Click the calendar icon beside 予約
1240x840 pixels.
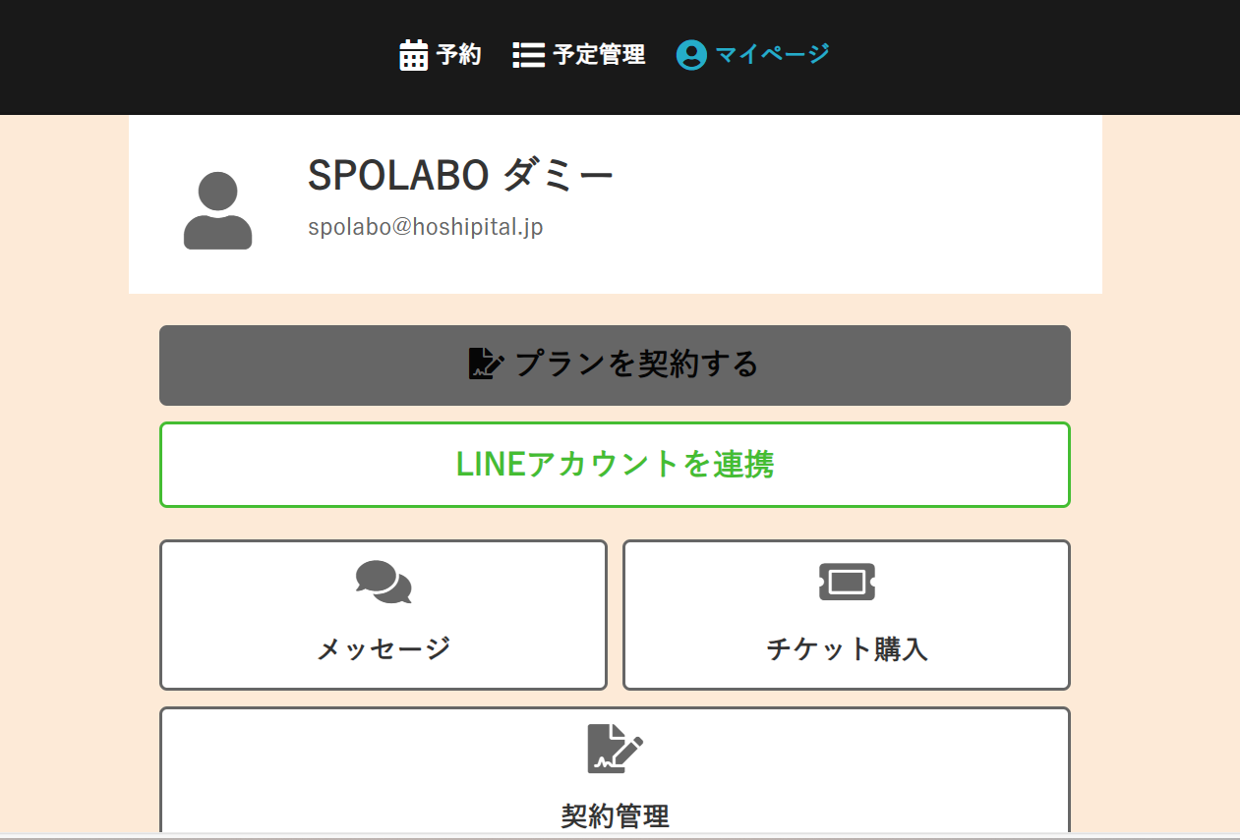[x=414, y=55]
